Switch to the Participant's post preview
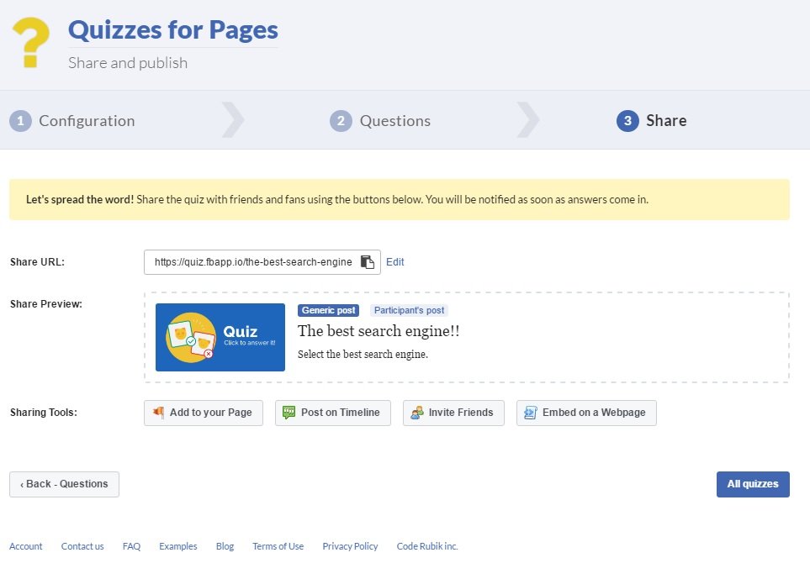Image resolution: width=810 pixels, height=579 pixels. 409,310
